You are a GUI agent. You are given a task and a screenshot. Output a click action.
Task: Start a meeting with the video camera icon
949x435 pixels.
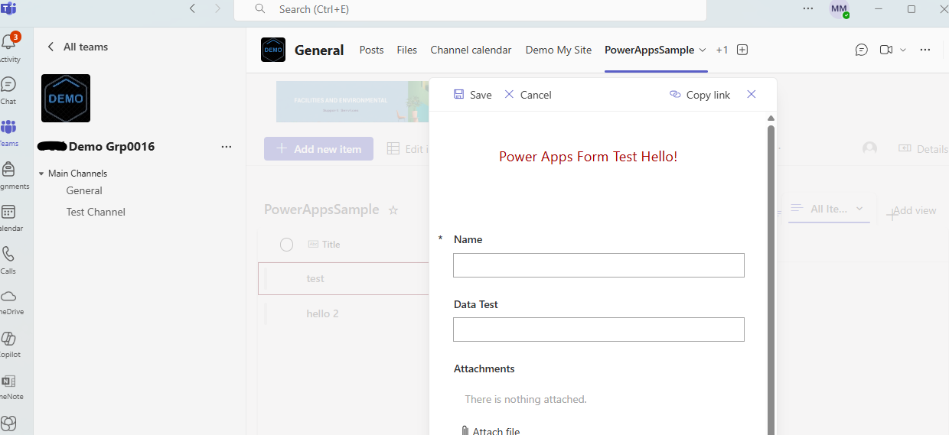tap(885, 50)
